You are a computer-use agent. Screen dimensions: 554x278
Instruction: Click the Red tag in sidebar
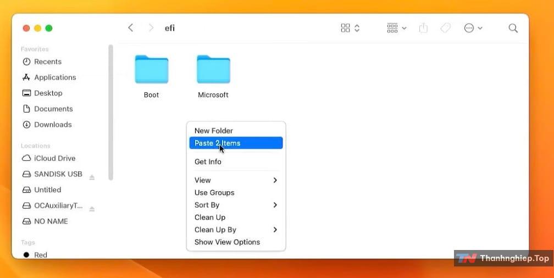(x=40, y=255)
